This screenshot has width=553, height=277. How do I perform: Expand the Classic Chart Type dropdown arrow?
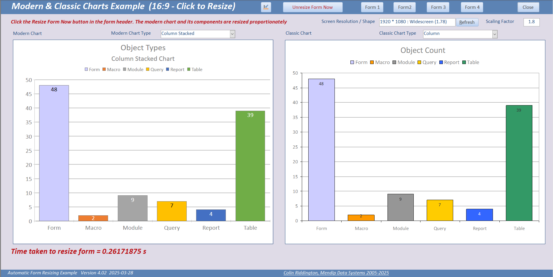495,34
